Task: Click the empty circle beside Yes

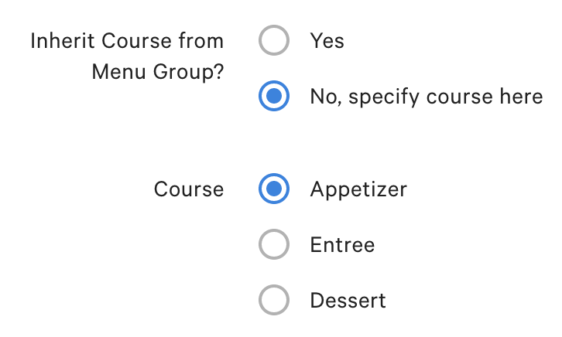Action: 274,40
